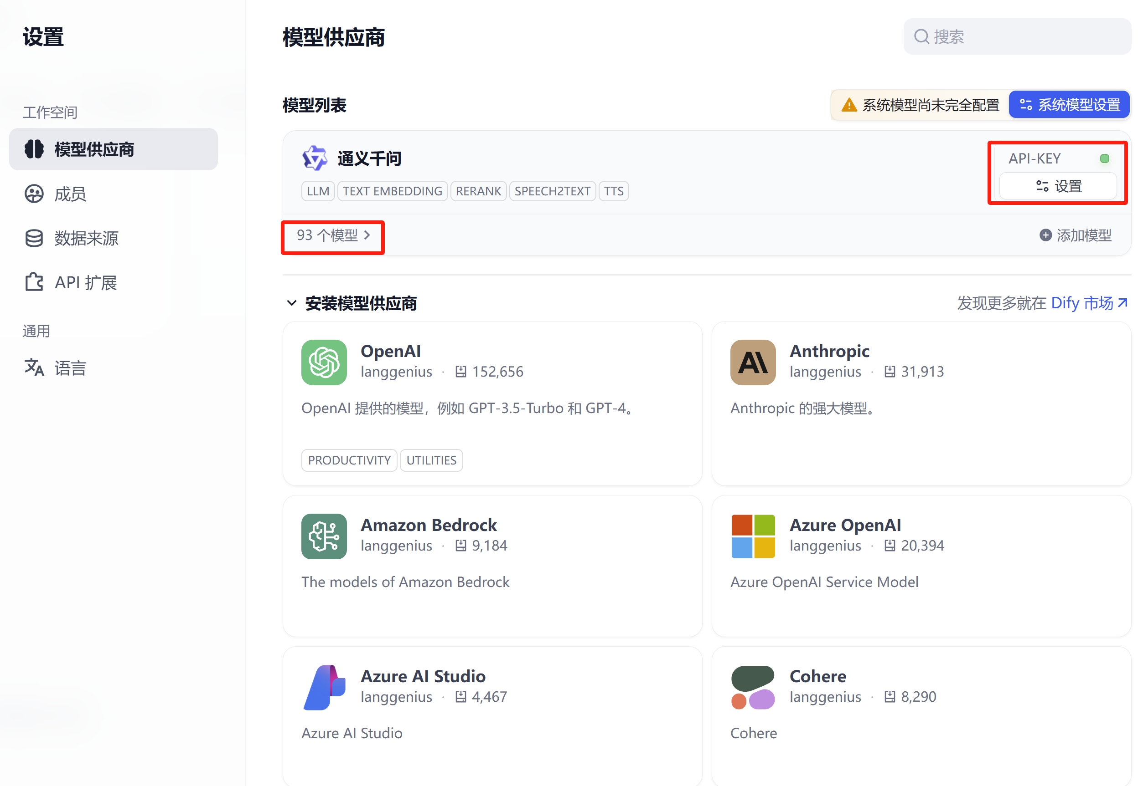Click the translate icon beside 语言
The height and width of the screenshot is (786, 1138).
click(34, 367)
